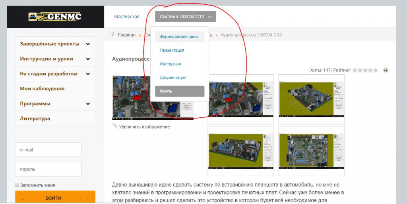This screenshot has height=204, width=407.
Task: Click into the e-mail input field
Action: (x=48, y=150)
